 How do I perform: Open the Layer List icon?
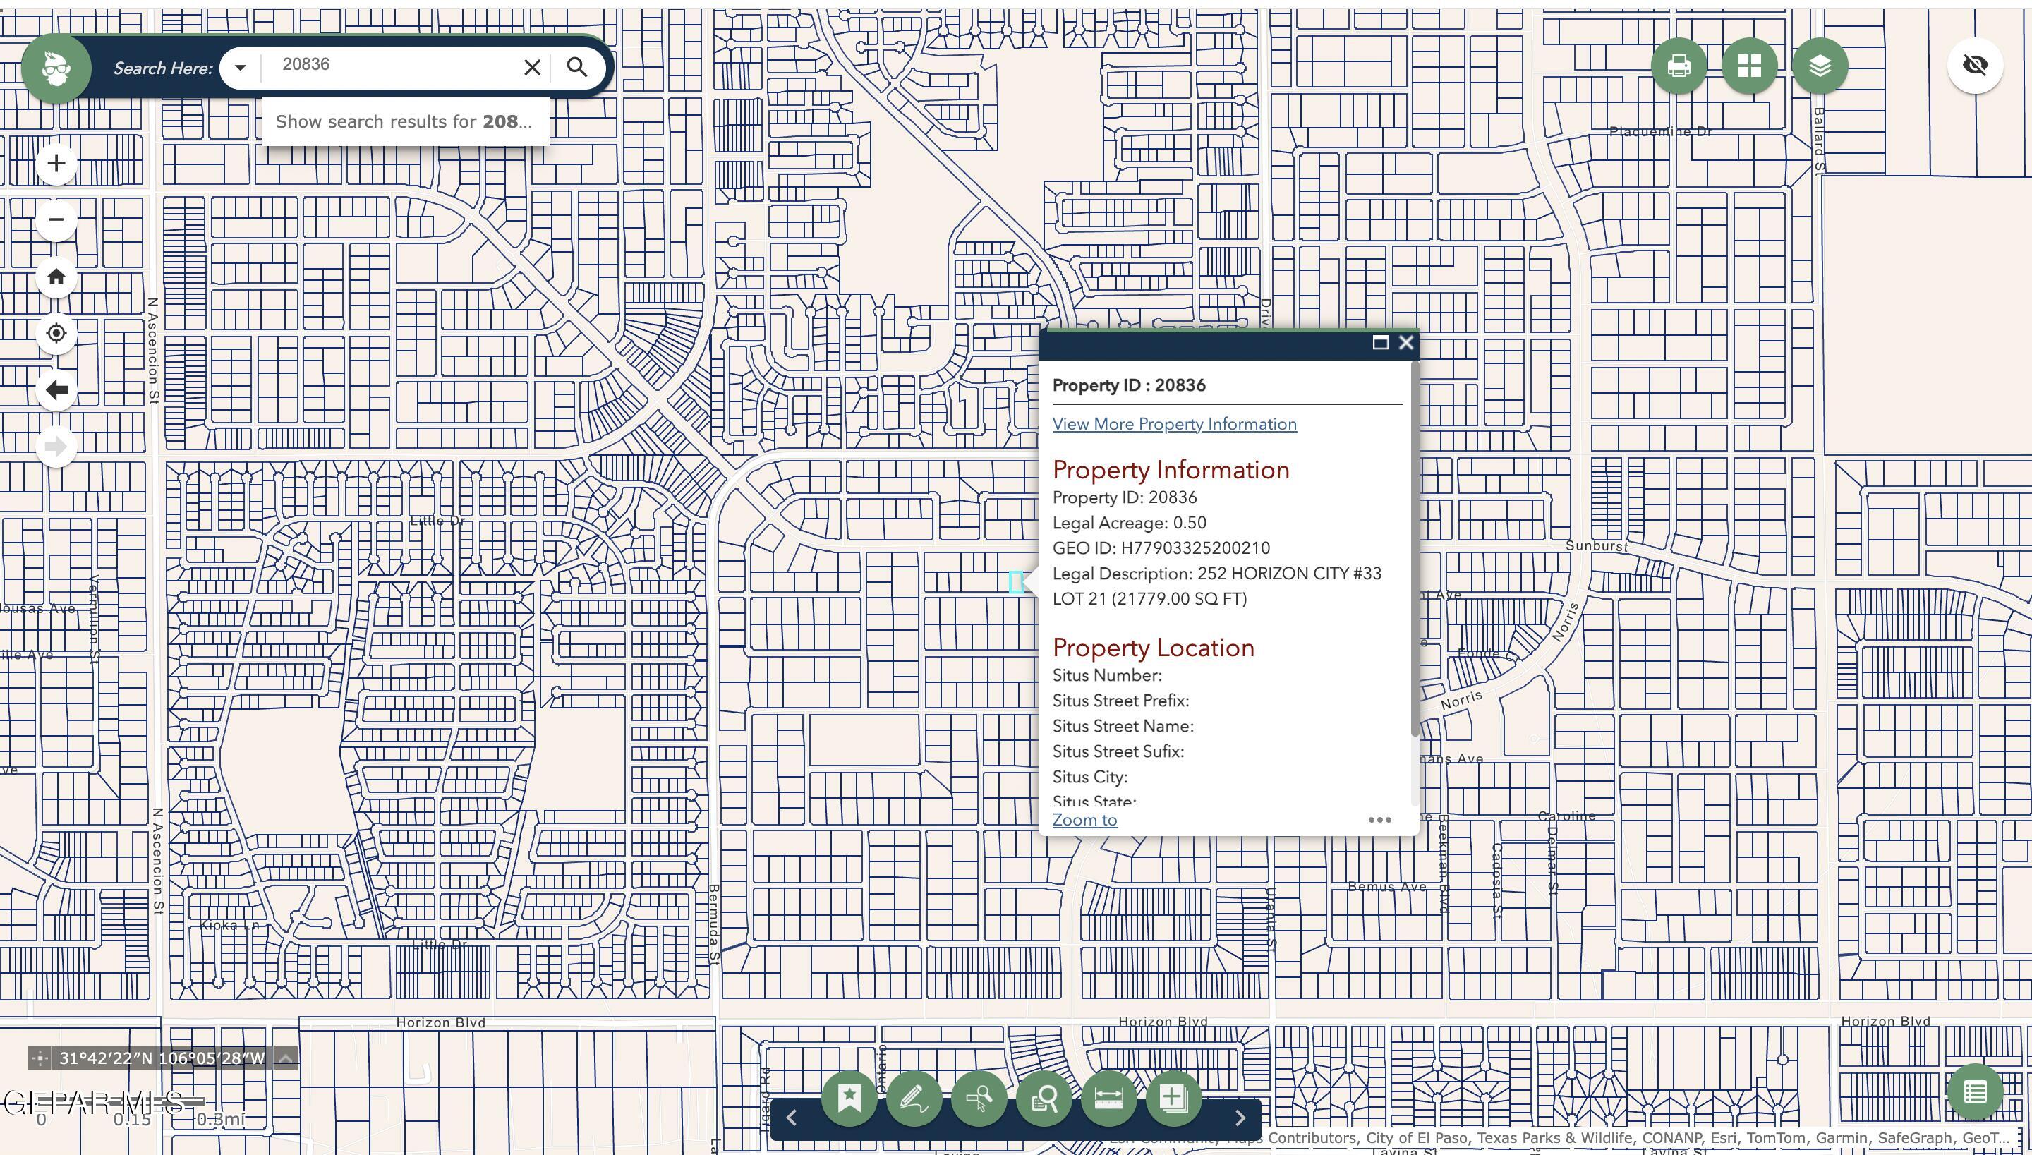tap(1820, 66)
